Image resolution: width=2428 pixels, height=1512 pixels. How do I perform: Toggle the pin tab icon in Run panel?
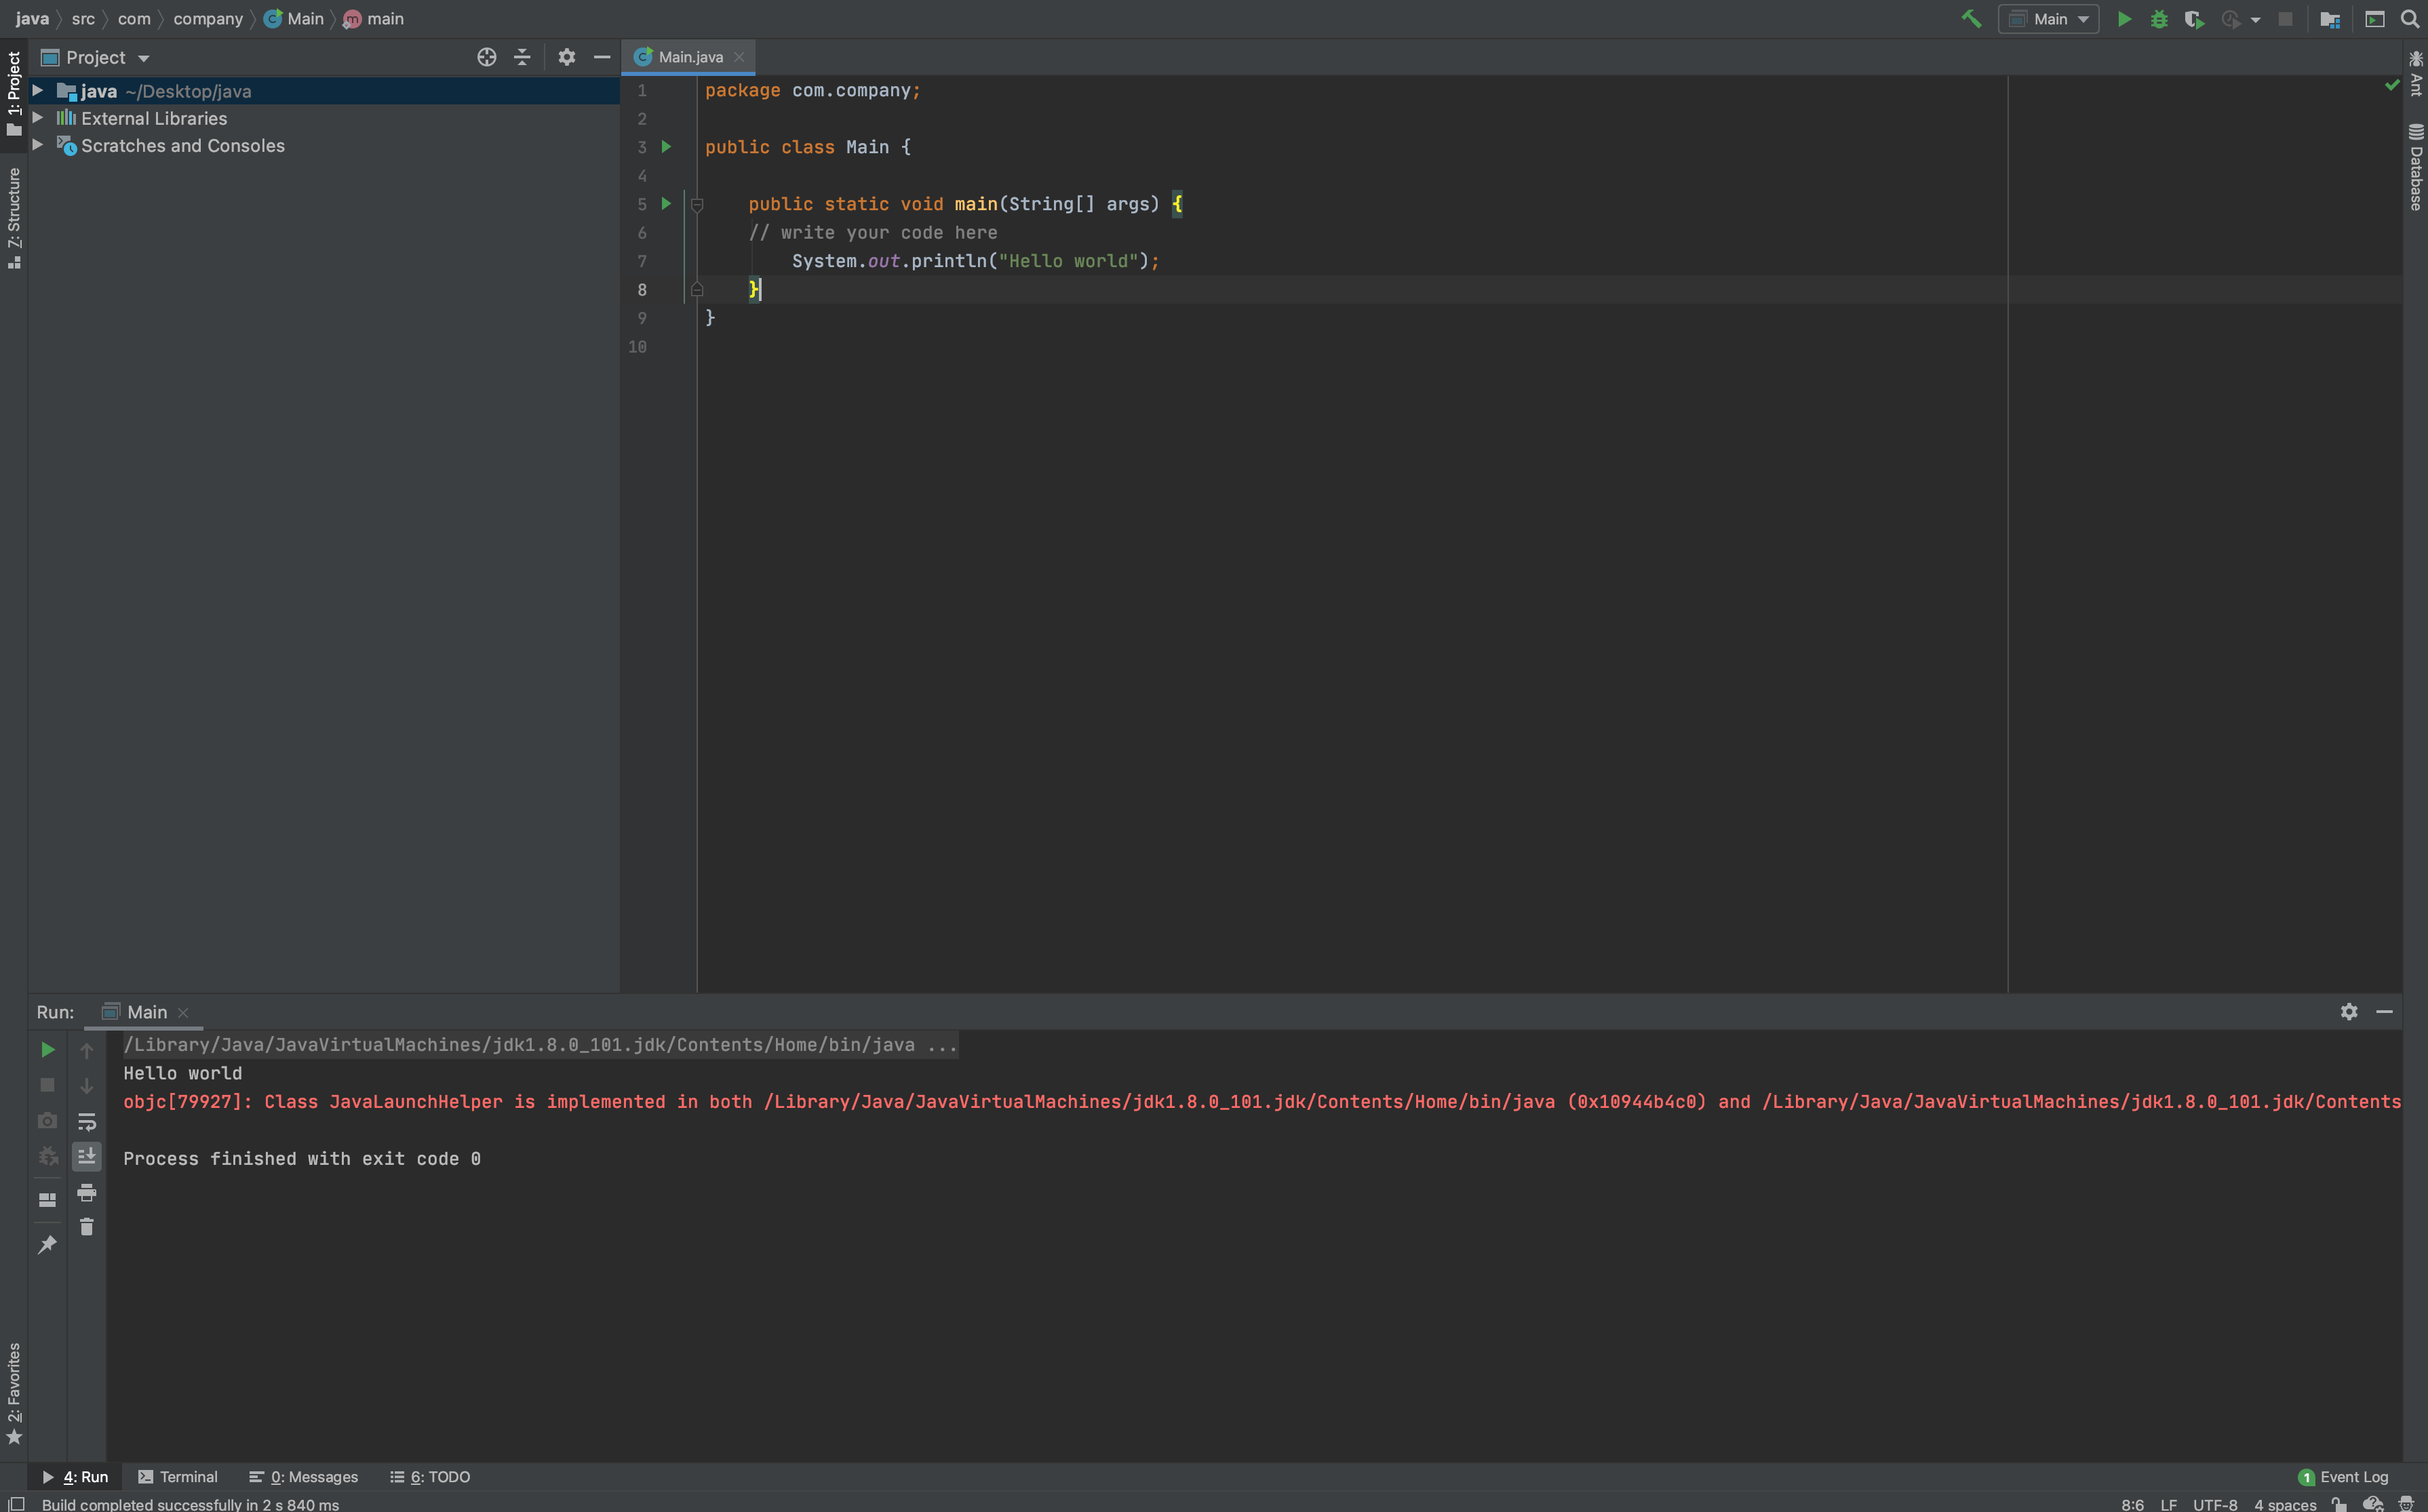click(x=47, y=1244)
